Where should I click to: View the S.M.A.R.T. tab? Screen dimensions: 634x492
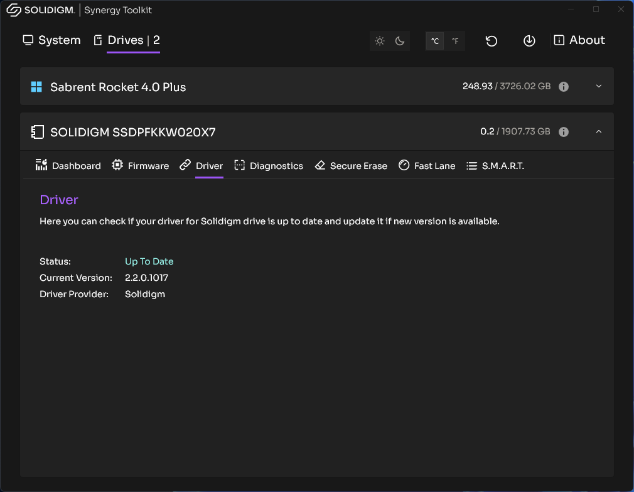coord(495,166)
